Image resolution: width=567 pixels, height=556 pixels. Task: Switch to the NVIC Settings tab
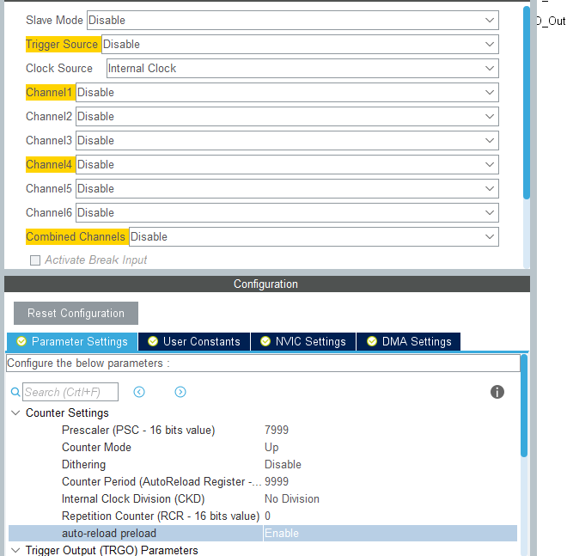302,341
